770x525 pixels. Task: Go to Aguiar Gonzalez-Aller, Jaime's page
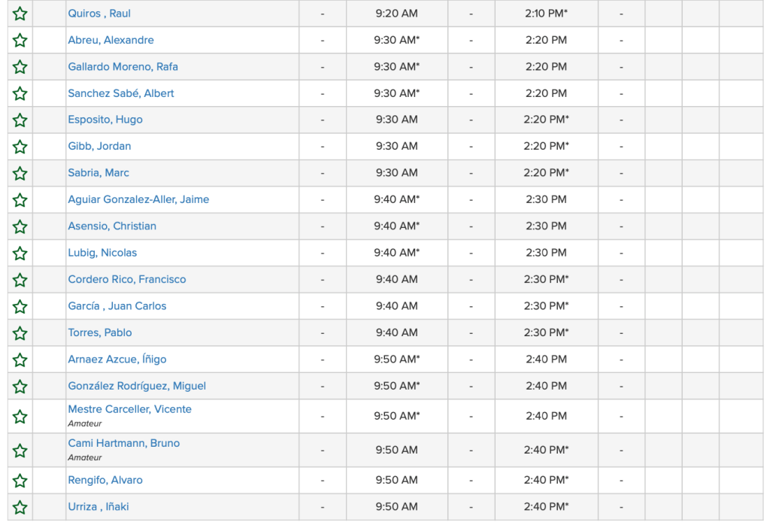pos(138,199)
